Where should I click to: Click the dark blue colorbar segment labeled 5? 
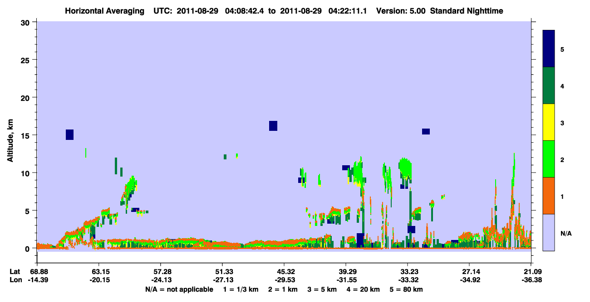point(549,49)
